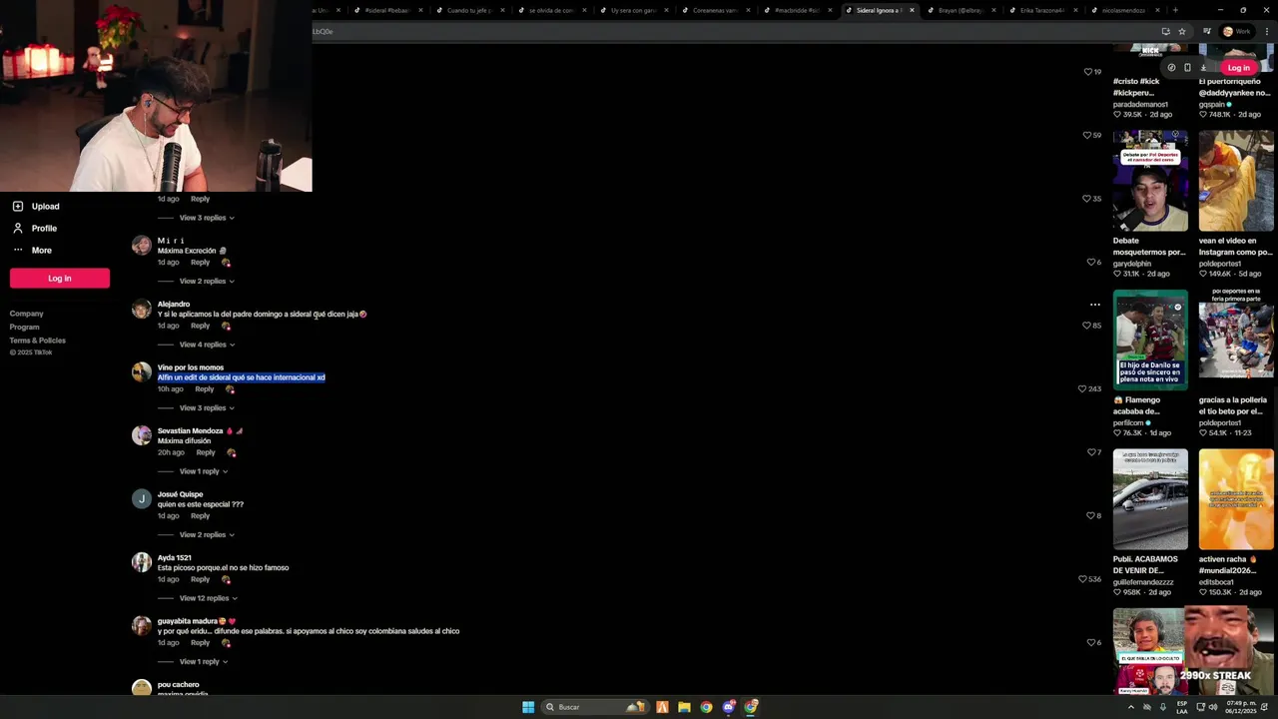The image size is (1278, 719).
Task: Like the comment by Vine por los momos
Action: coord(1082,388)
